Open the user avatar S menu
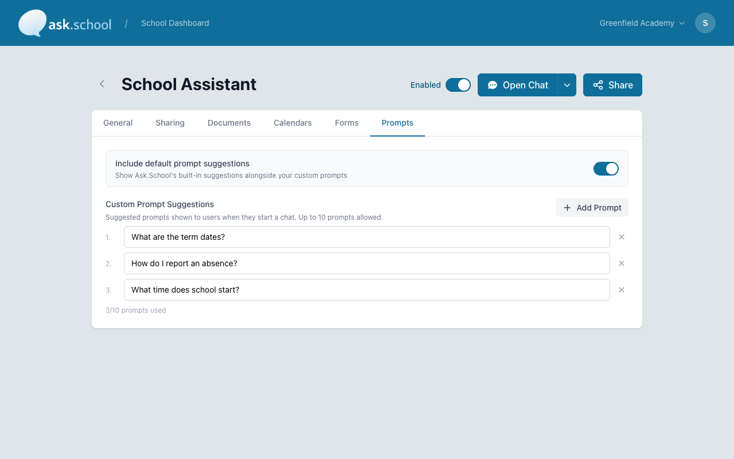 point(705,23)
